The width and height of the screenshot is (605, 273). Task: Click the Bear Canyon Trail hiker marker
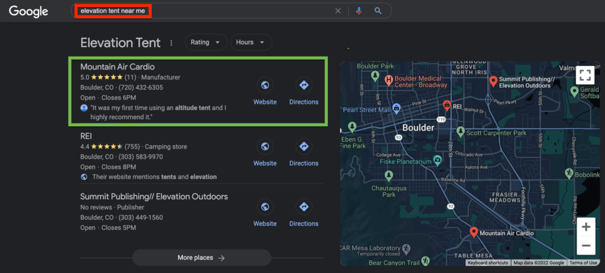[425, 261]
